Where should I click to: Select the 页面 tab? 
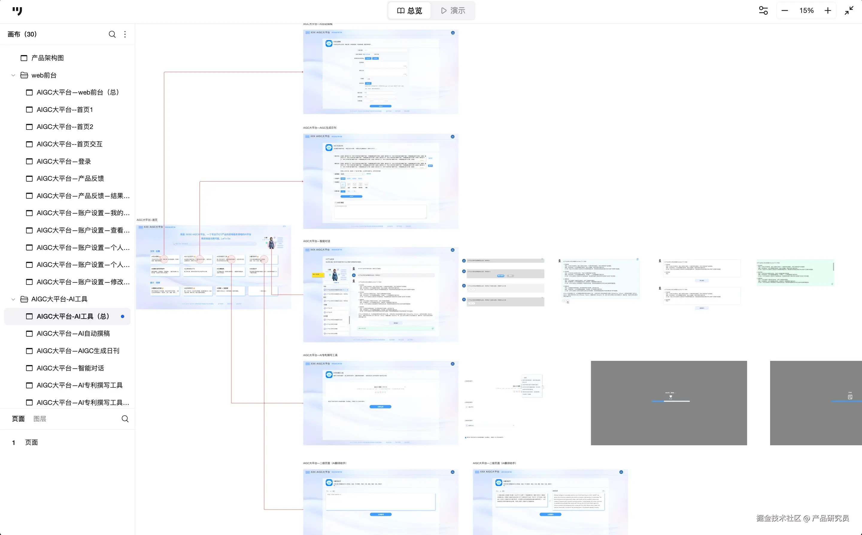point(18,419)
